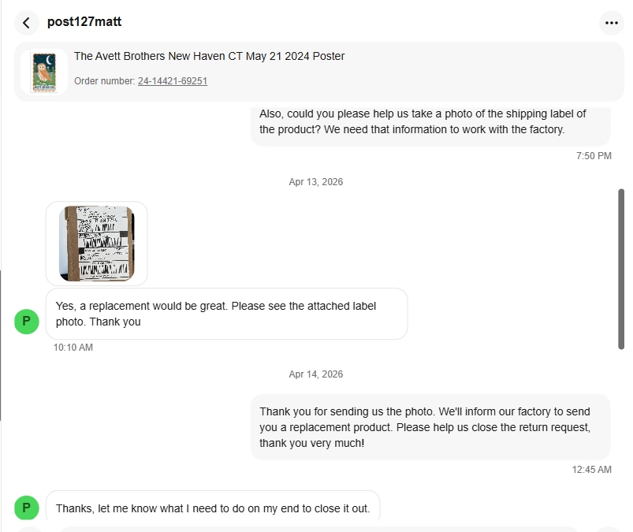Click avatar beside the "Thanks" message
633x532 pixels.
click(27, 508)
